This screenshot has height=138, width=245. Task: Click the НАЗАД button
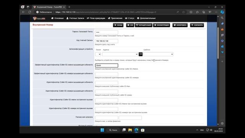[x=118, y=25]
